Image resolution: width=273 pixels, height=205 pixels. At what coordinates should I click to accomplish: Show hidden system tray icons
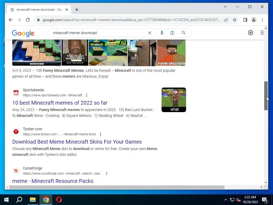[226, 200]
